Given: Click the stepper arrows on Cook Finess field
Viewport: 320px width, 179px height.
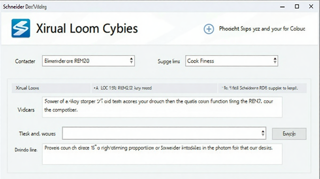Looking at the screenshot, I should tap(275, 61).
